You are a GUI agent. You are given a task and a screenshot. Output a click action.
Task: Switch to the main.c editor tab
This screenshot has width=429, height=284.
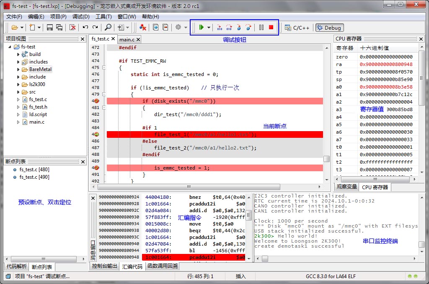pyautogui.click(x=127, y=39)
